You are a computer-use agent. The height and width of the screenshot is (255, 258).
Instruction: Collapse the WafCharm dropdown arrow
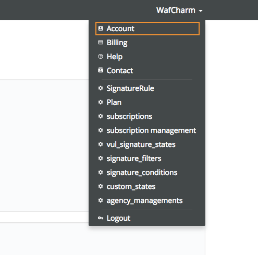[201, 11]
